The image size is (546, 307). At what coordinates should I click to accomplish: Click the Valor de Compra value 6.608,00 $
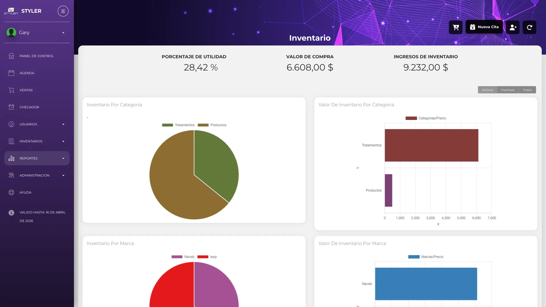click(310, 67)
